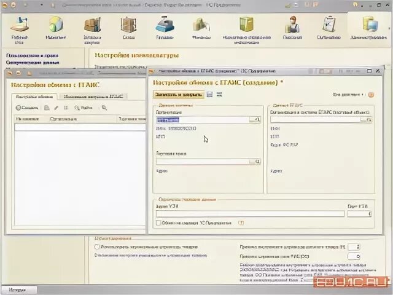Image resolution: width=393 pixels, height=295 pixels.
Task: Open the Администрирование section
Action: (x=368, y=28)
